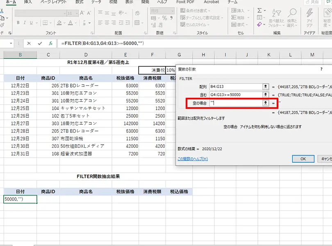Click the 含む field range selector icon
This screenshot has width=332, height=246.
266,95
